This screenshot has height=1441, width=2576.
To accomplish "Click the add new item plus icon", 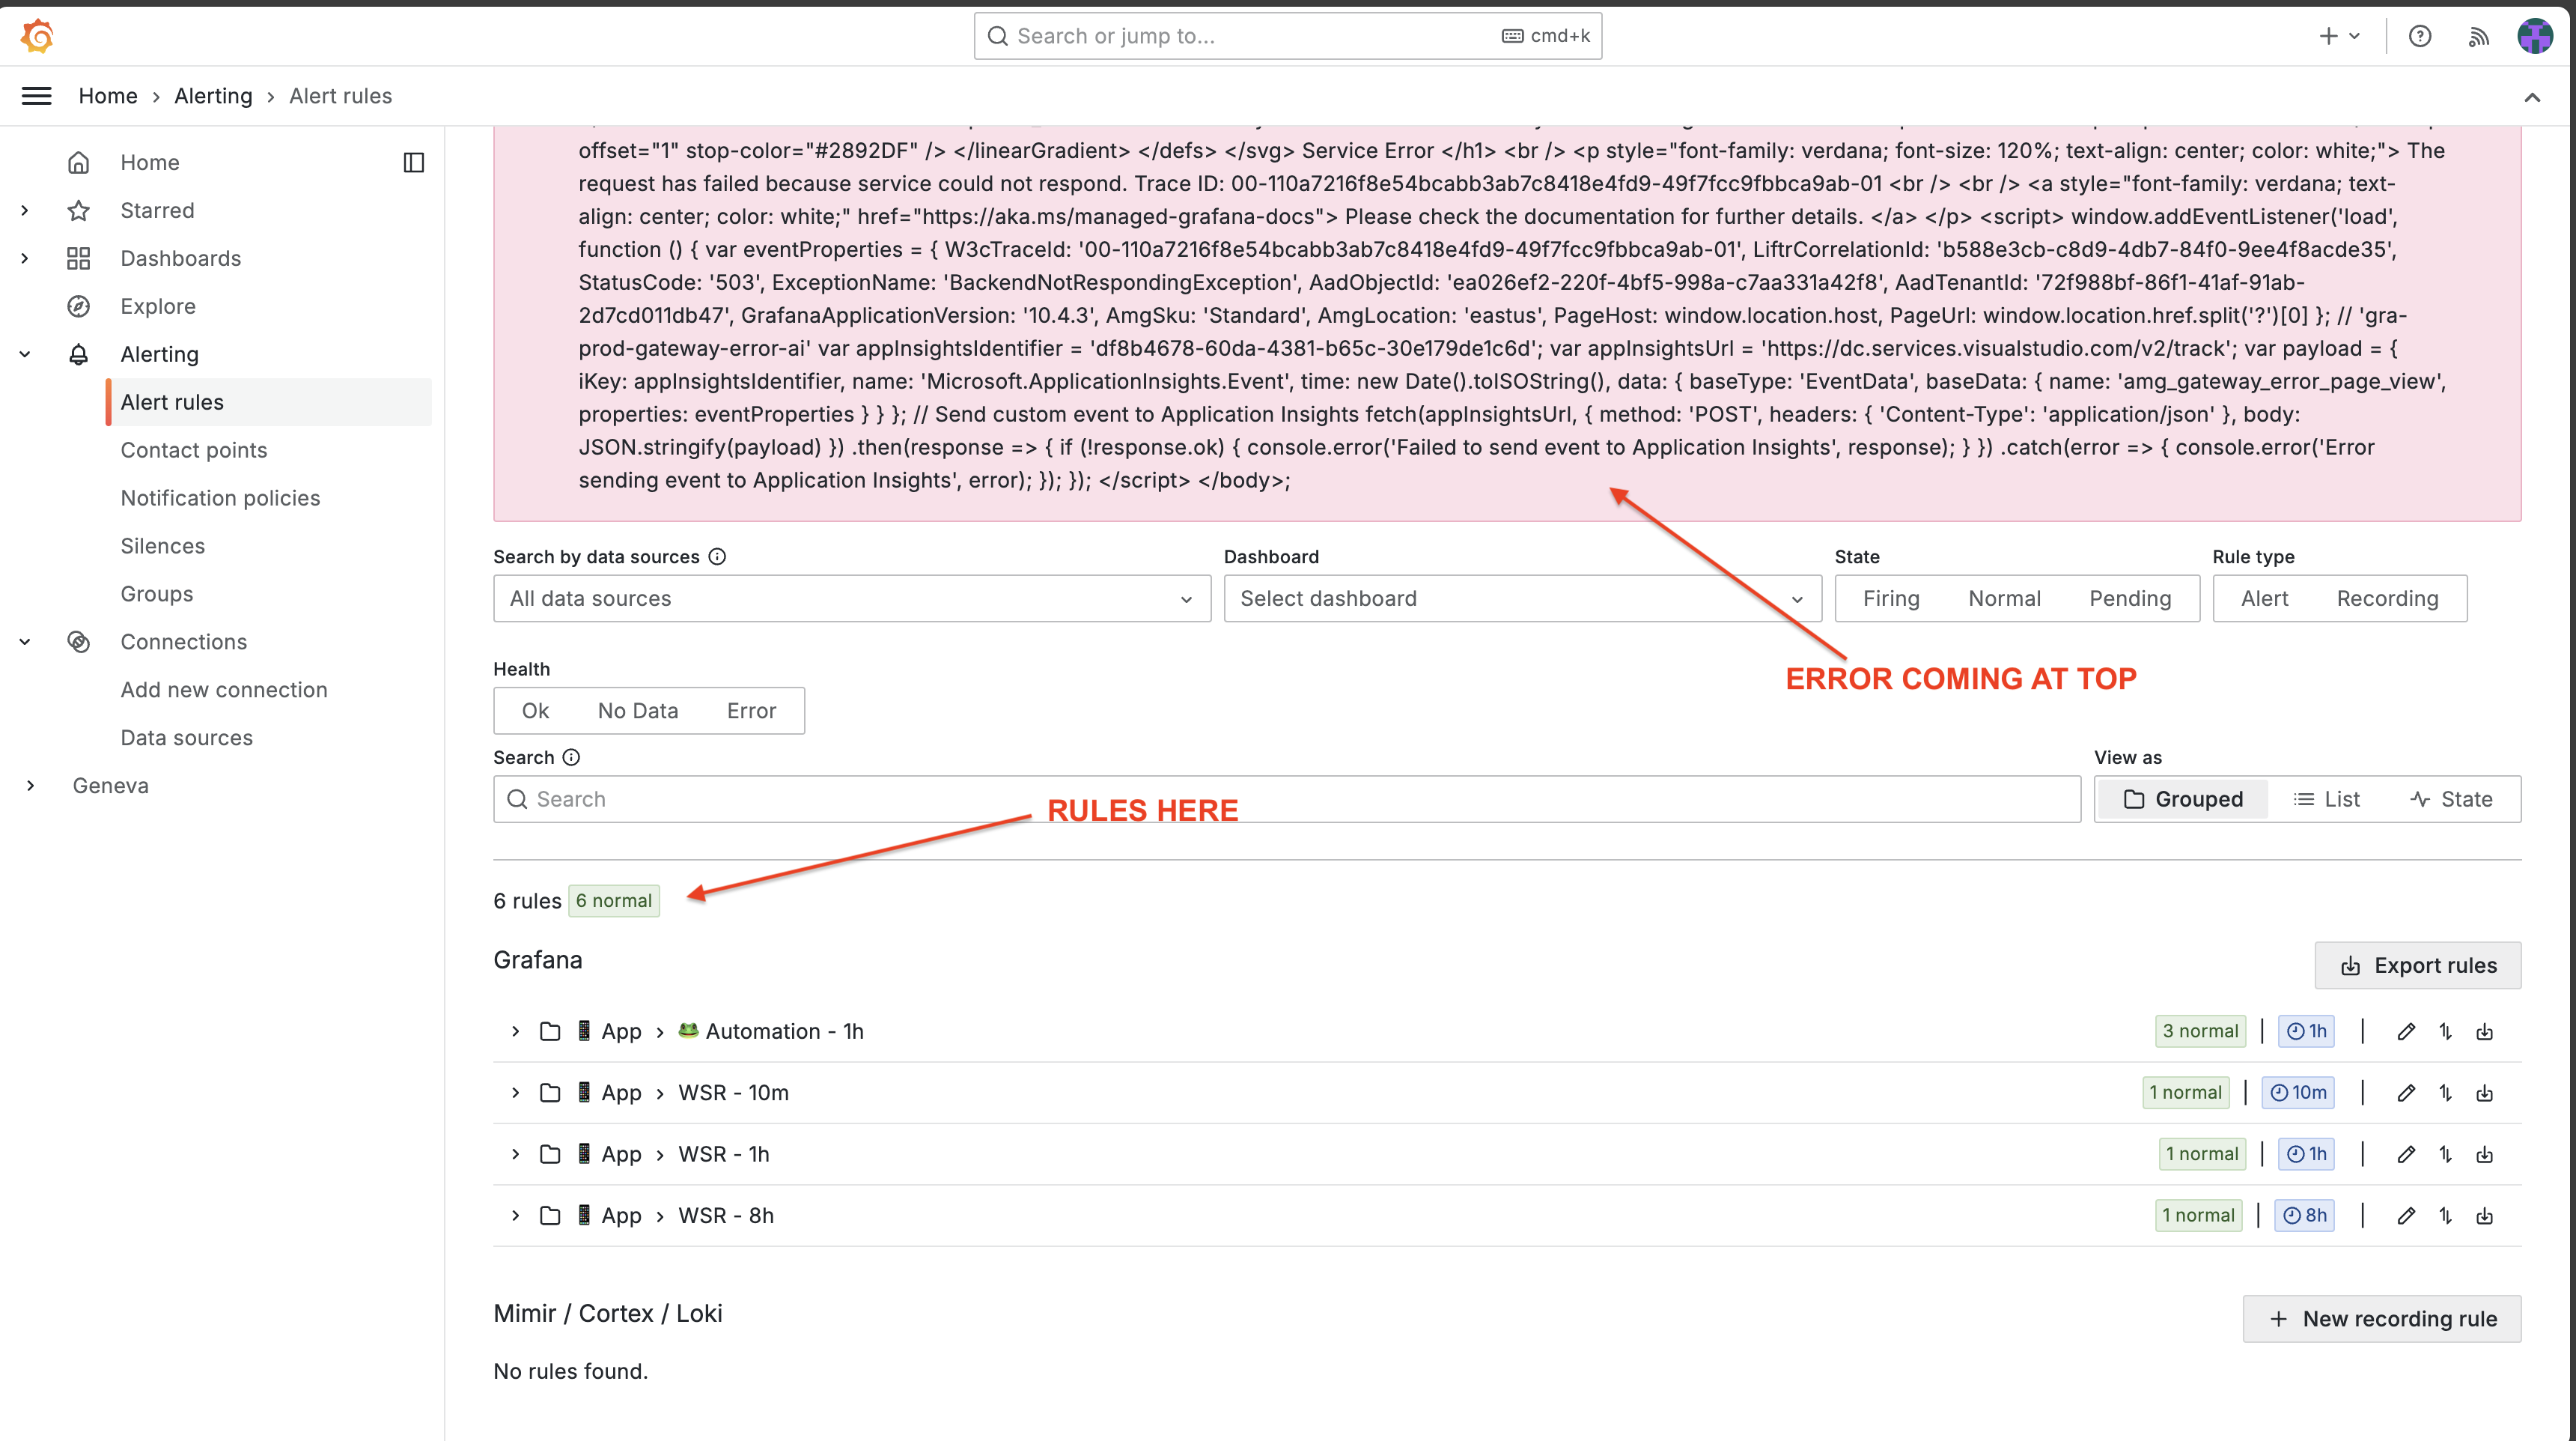I will click(x=2328, y=35).
